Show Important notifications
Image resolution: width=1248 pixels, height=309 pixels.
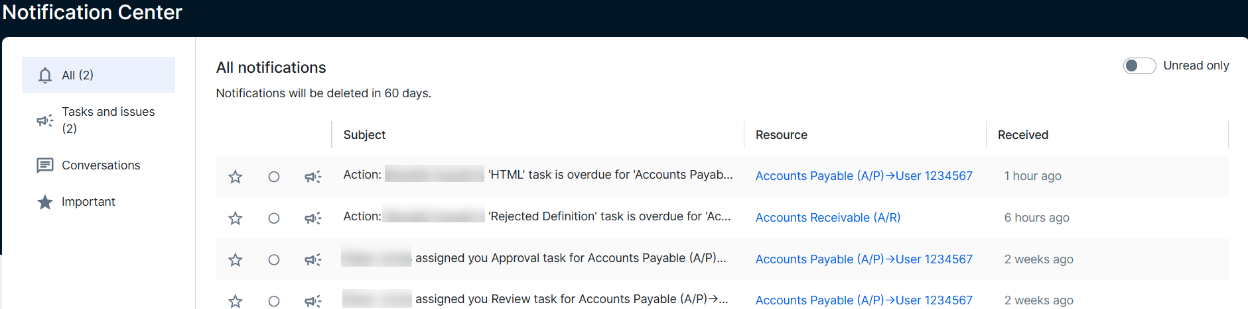coord(98,202)
